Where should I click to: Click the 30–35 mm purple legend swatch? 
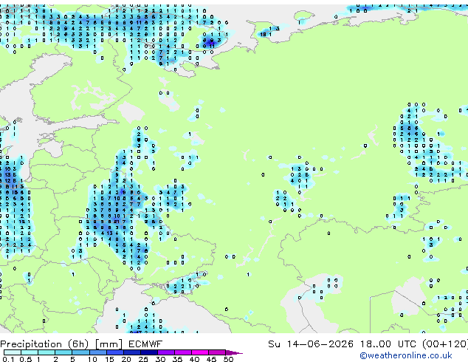165,352
